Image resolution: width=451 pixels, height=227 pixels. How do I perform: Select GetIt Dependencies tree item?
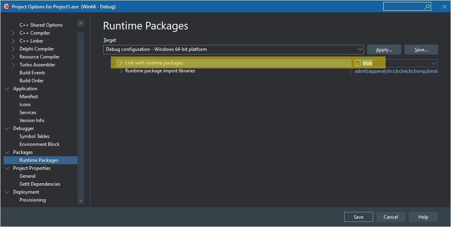pos(40,184)
